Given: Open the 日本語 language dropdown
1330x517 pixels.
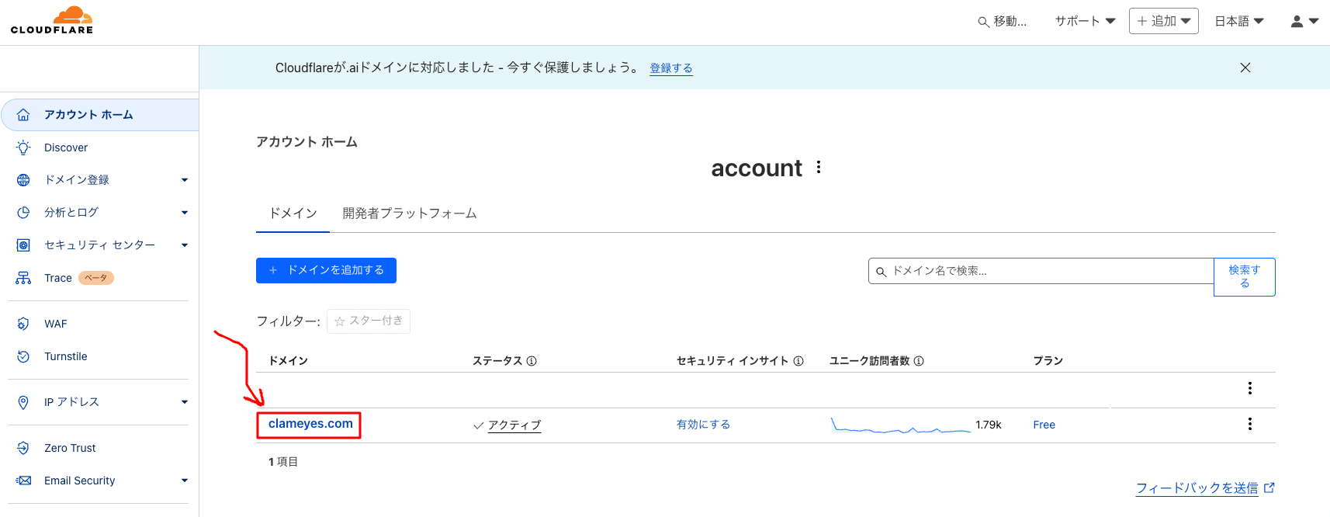Looking at the screenshot, I should click(x=1239, y=21).
